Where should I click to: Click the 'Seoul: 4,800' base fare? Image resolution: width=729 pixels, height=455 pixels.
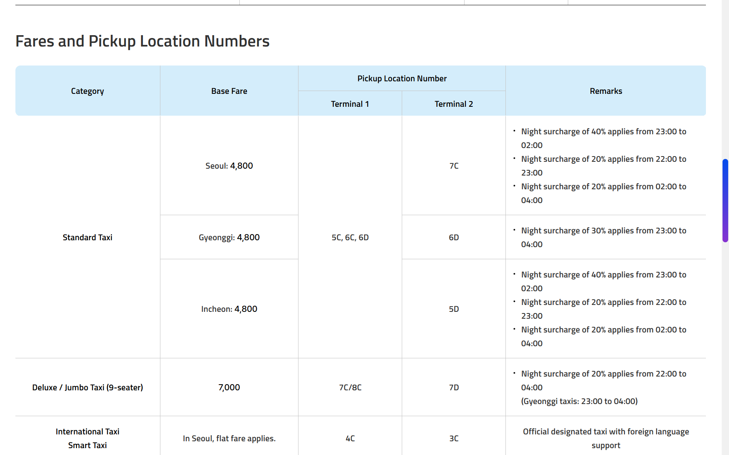pos(229,166)
